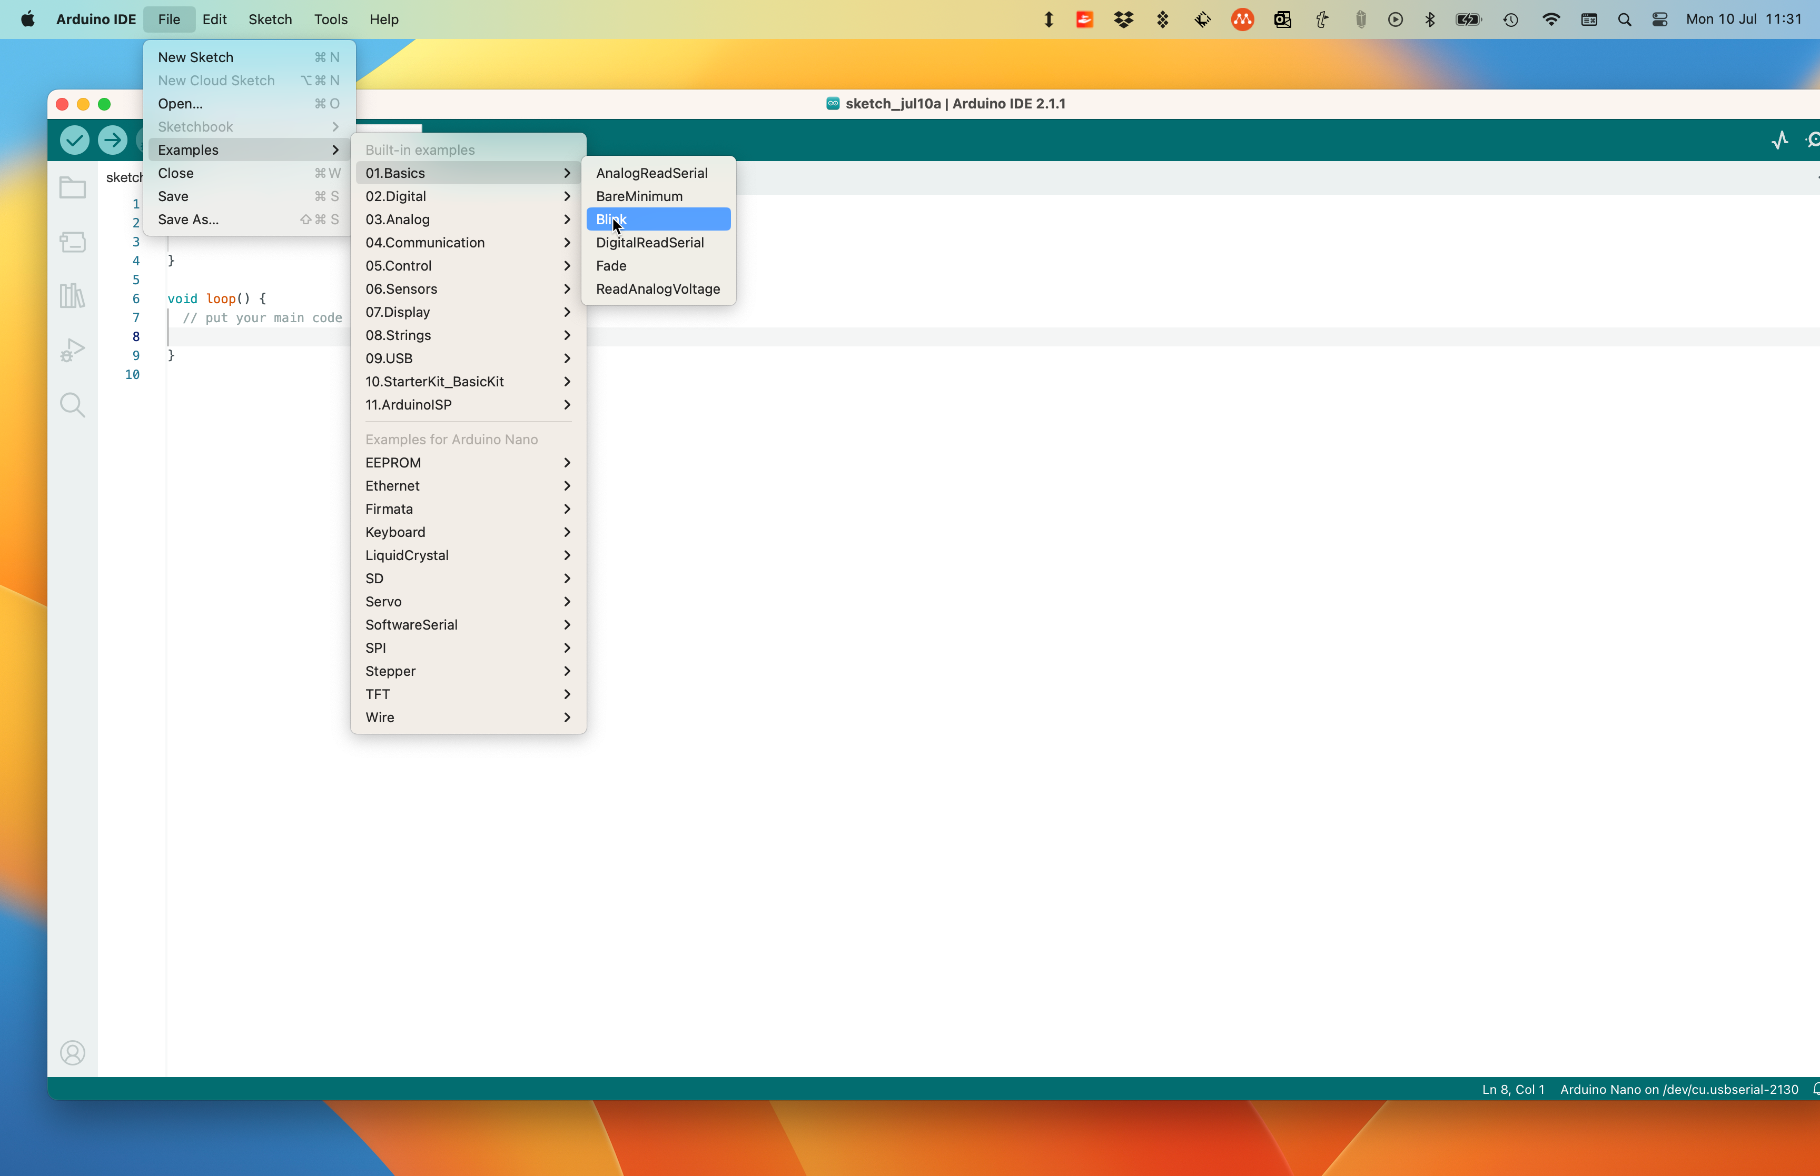Click the Upload arrow button
This screenshot has width=1820, height=1176.
[112, 139]
